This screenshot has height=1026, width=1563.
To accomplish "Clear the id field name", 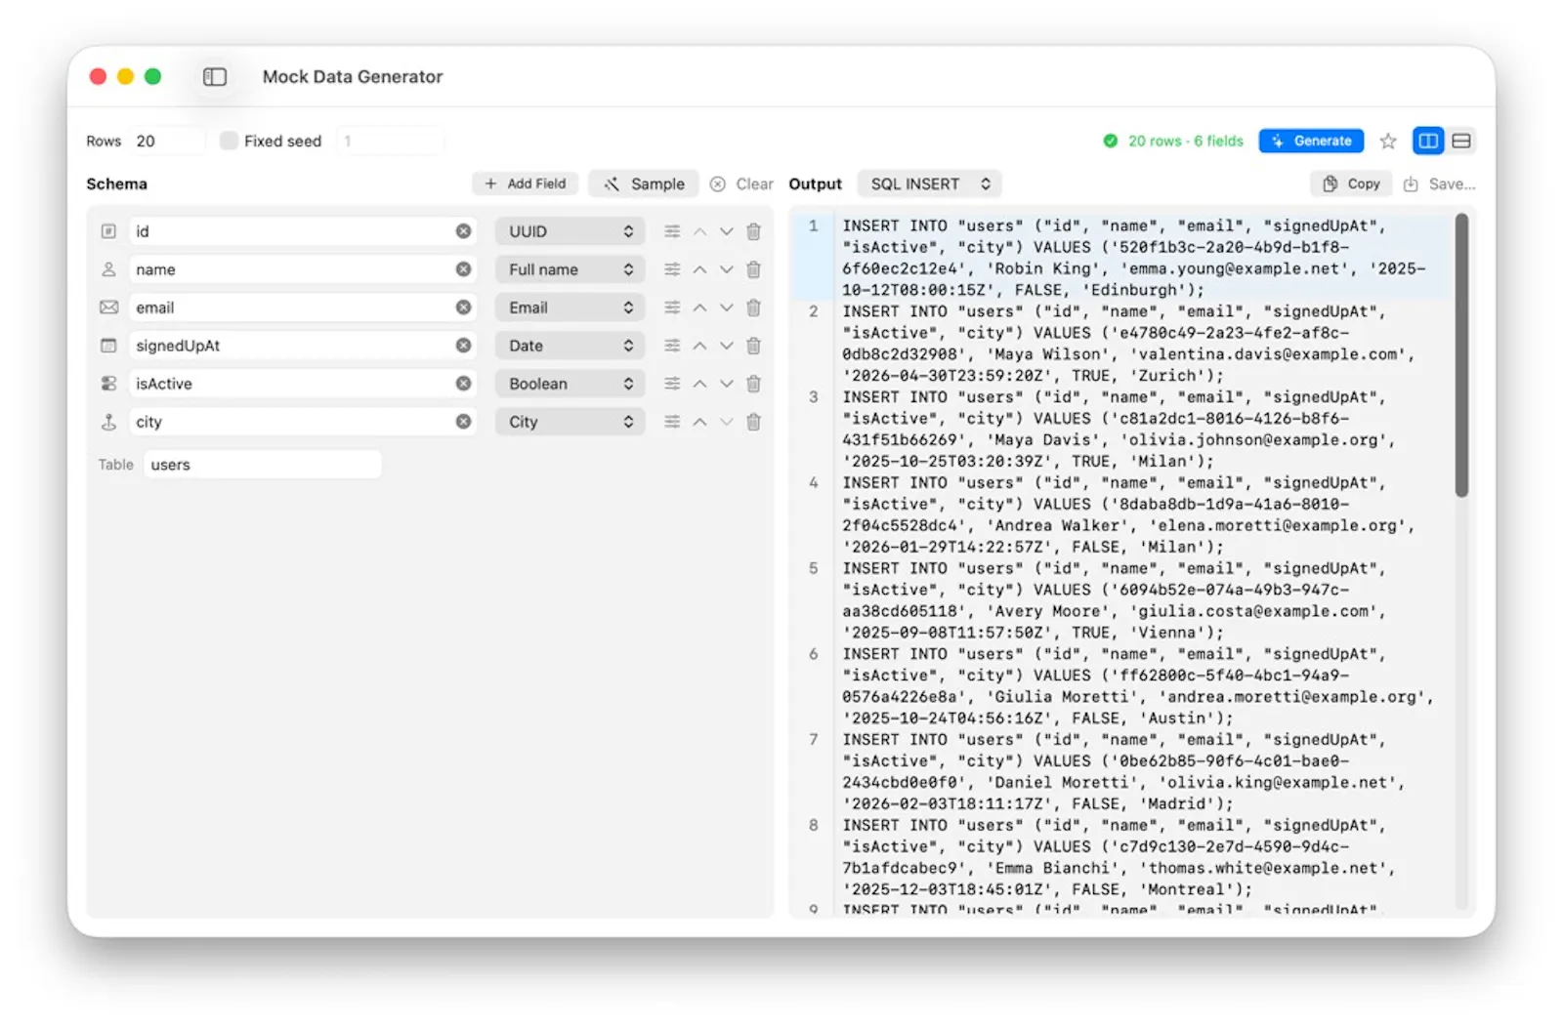I will point(463,231).
